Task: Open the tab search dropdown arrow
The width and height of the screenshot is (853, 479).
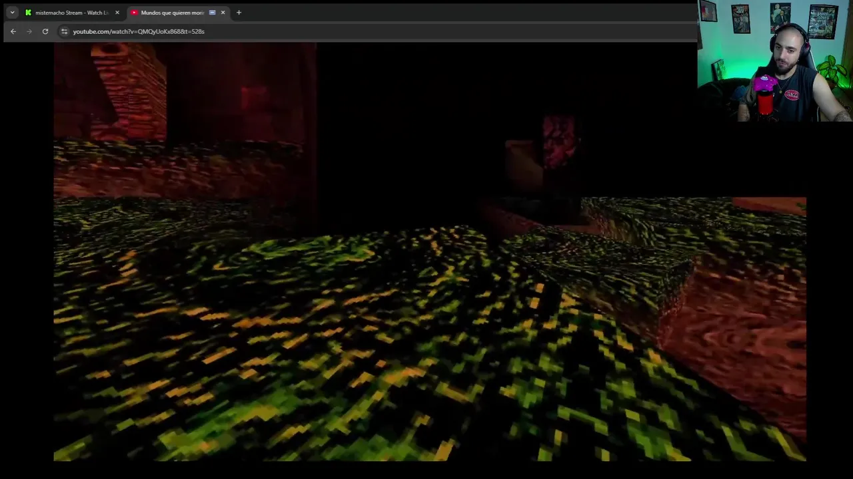Action: coord(12,13)
